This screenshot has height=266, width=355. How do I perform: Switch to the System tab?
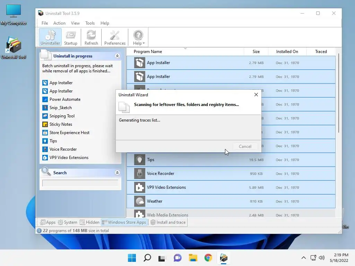coord(68,222)
